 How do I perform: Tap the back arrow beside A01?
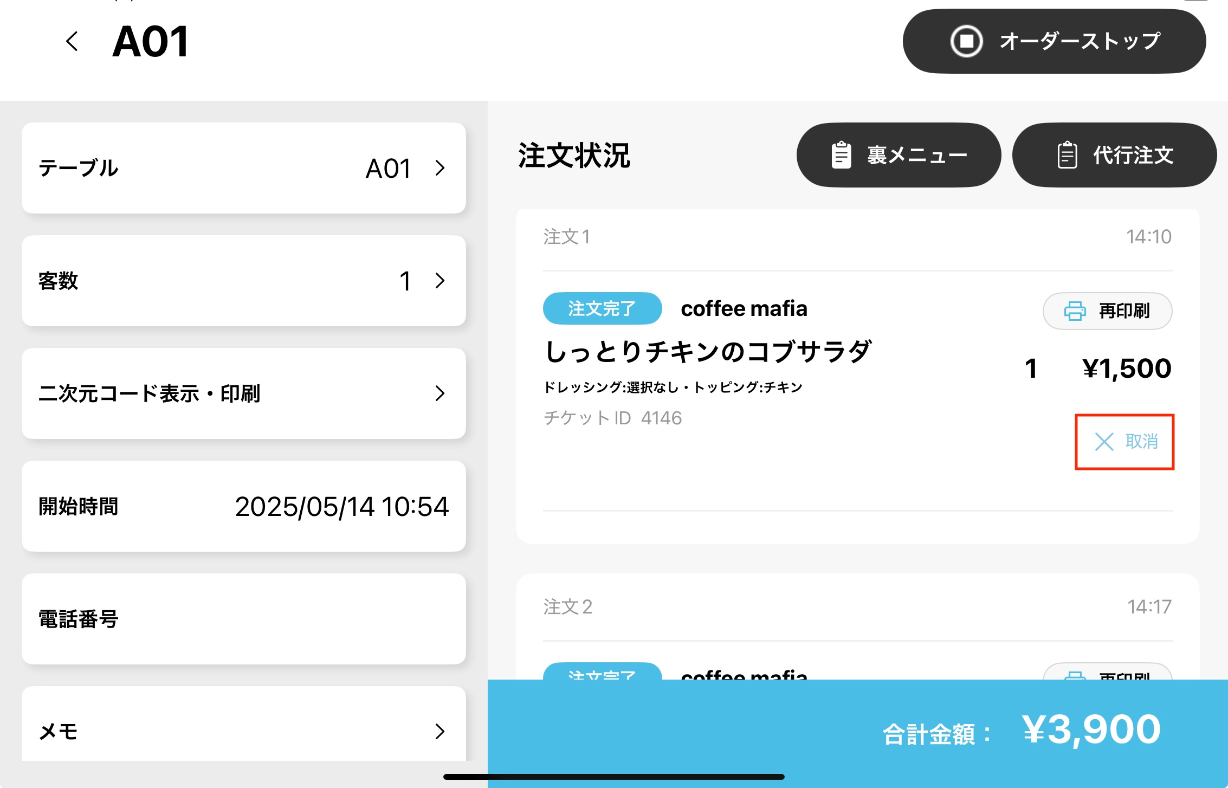coord(72,42)
